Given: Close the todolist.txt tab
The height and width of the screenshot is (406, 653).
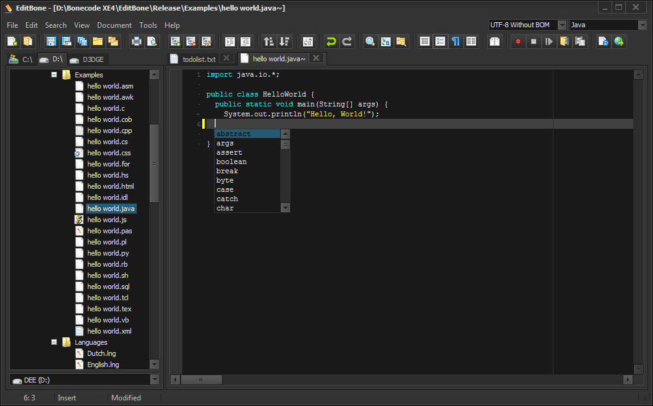Looking at the screenshot, I should click(x=226, y=58).
